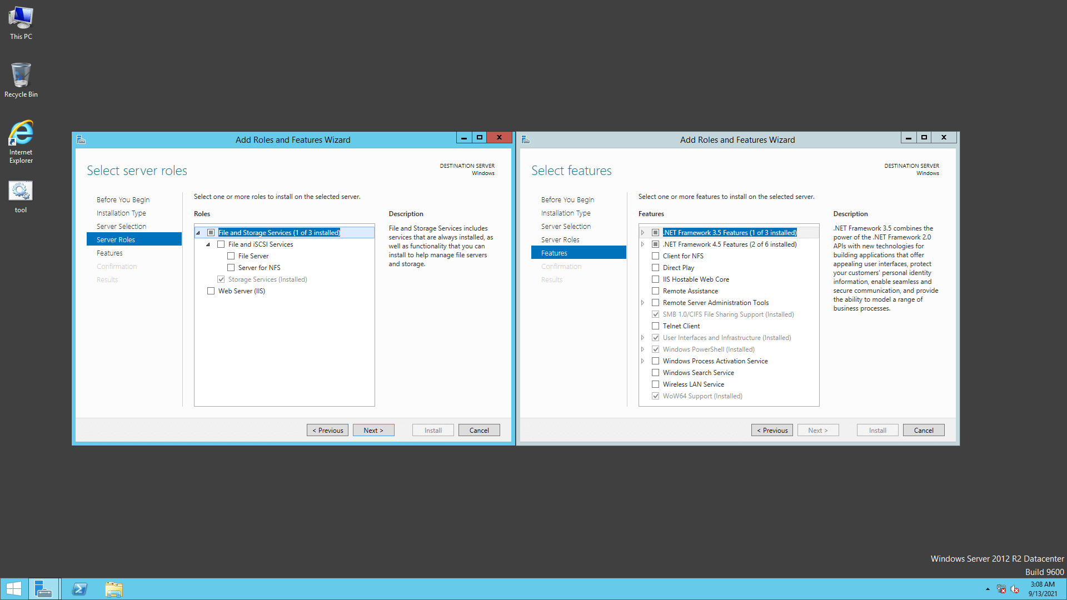Collapse File and iSCSI Services tree
The image size is (1067, 600).
point(208,244)
